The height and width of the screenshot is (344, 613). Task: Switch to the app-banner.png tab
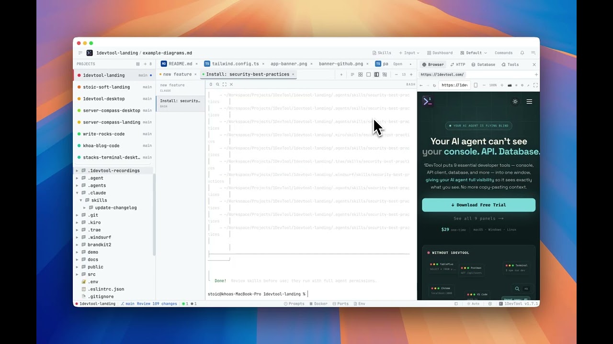coord(289,64)
